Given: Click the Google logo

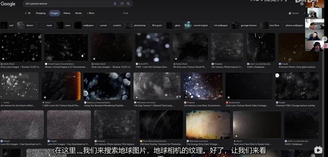Looking at the screenshot, I should [8, 4].
